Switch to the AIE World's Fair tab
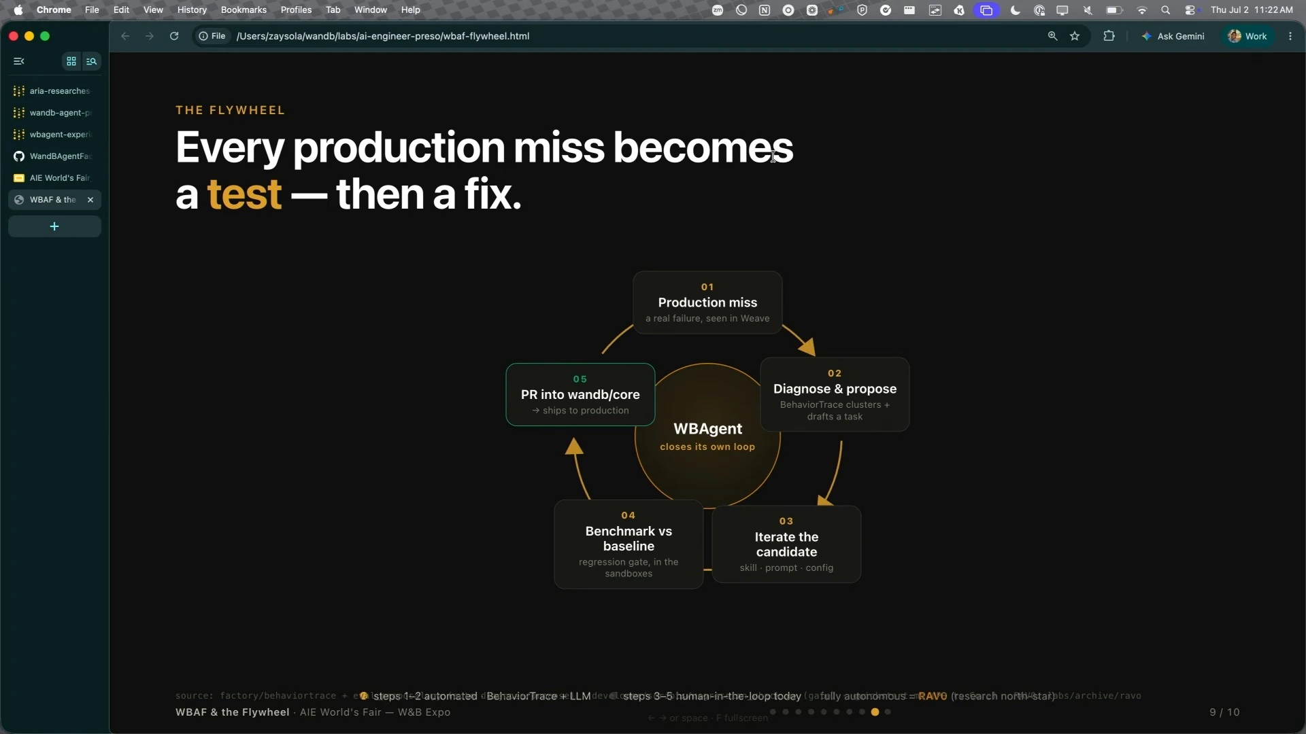 pyautogui.click(x=54, y=178)
